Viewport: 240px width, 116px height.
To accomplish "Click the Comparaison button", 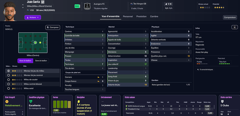I will point(229,17).
